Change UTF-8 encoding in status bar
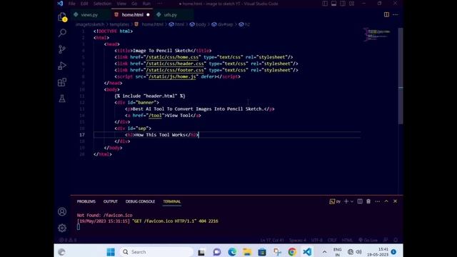Viewport: 457px width, 257px height. [317, 240]
